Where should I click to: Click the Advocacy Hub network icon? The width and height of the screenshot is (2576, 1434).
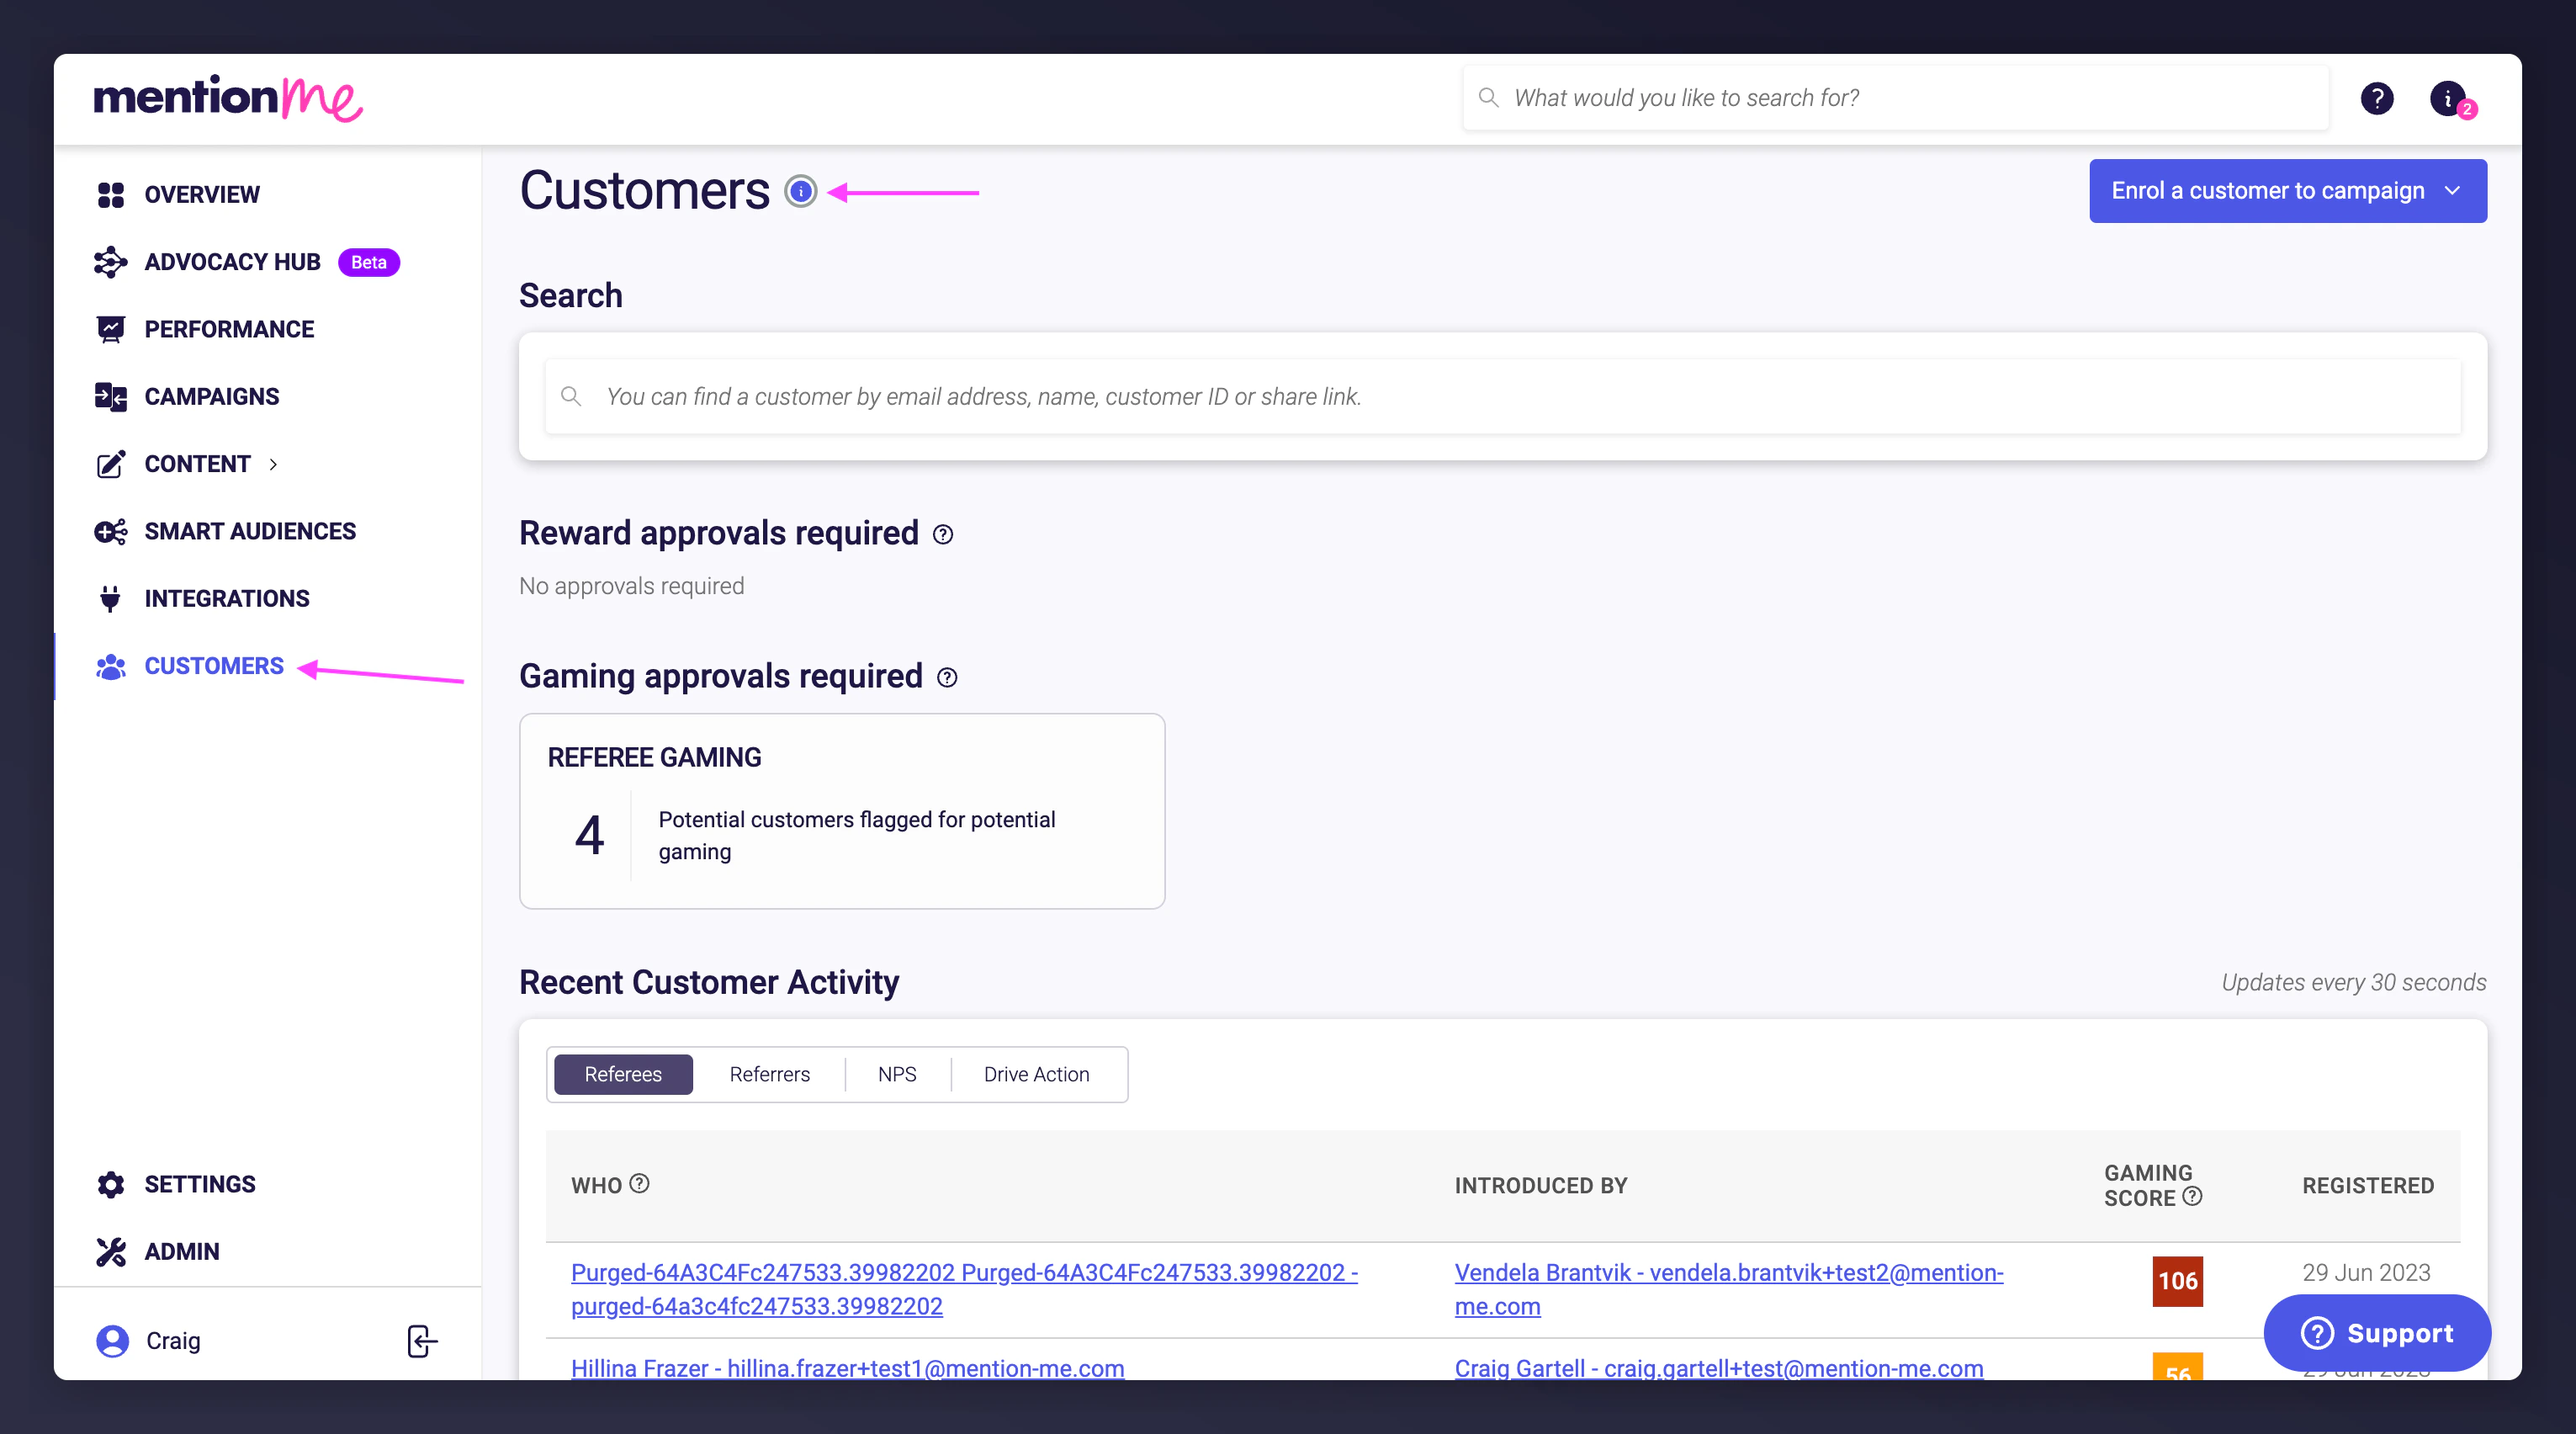click(110, 262)
